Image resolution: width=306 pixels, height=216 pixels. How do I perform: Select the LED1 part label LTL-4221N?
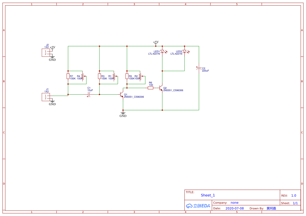pyautogui.click(x=154, y=54)
